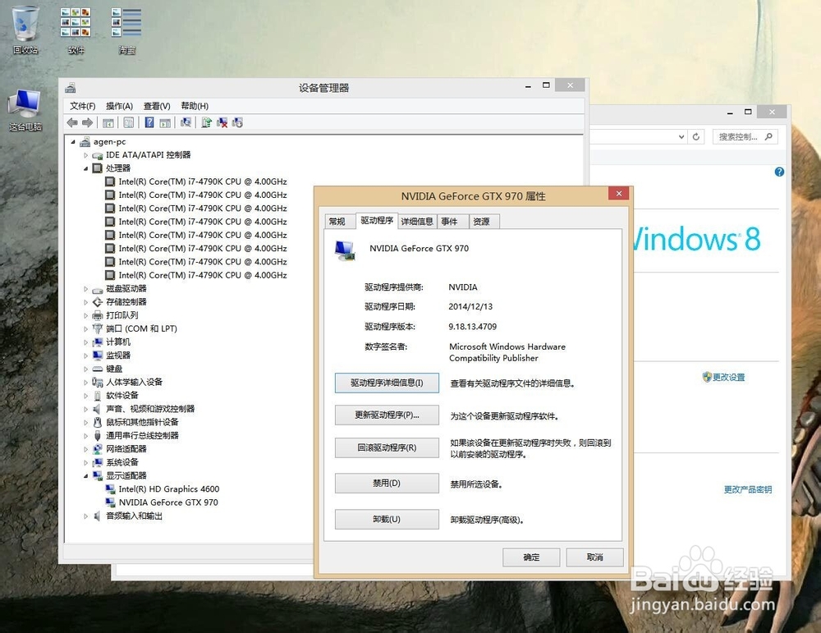This screenshot has height=633, width=821.
Task: Switch to the 驱动程序 tab
Action: 377,220
